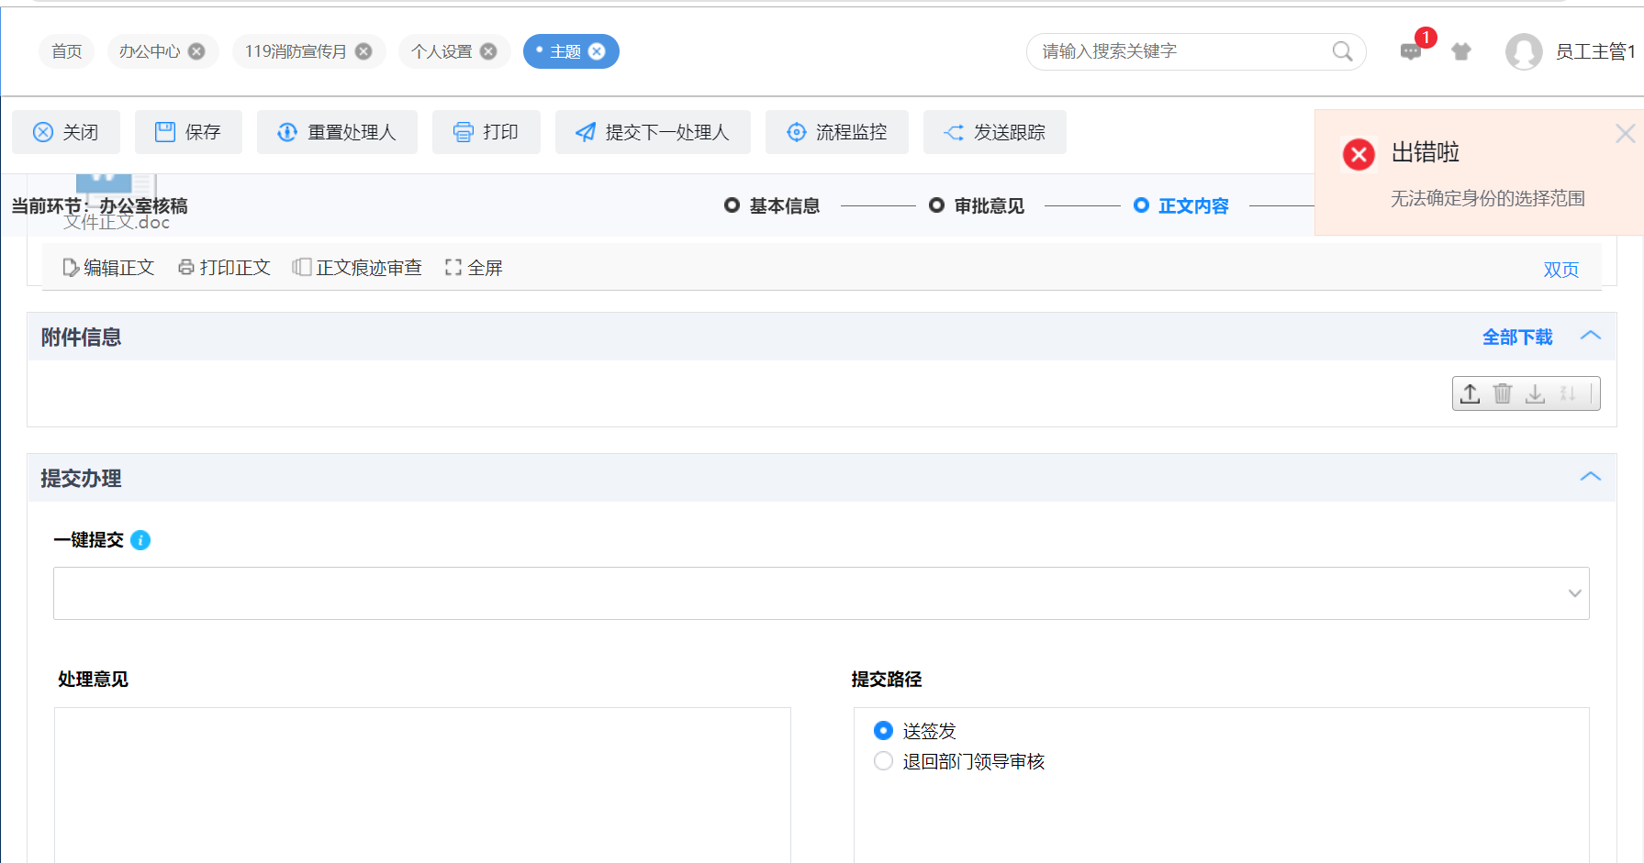Dismiss the 出错啦 error notification
This screenshot has height=863, width=1644.
coord(1625,134)
